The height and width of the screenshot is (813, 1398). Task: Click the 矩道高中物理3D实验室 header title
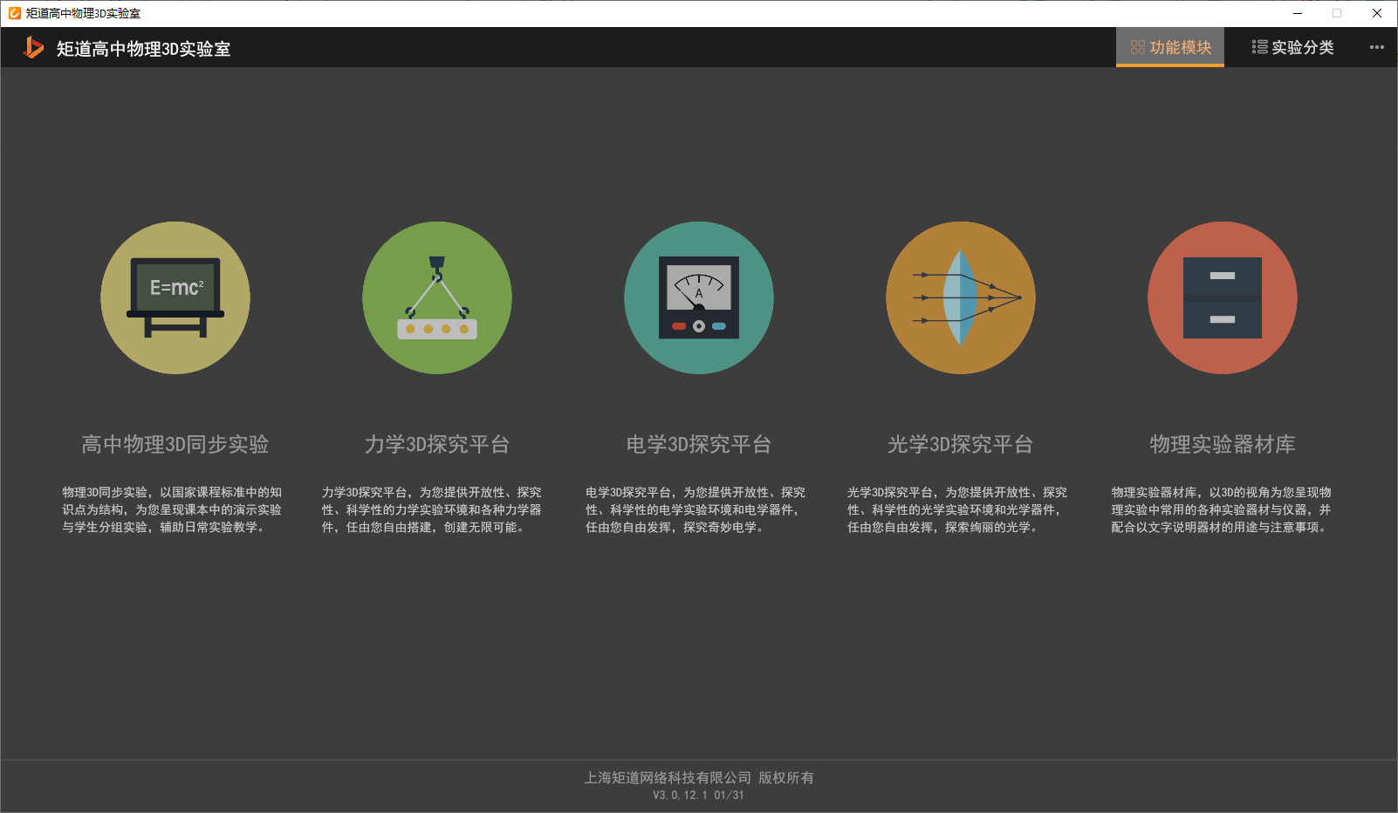(144, 49)
